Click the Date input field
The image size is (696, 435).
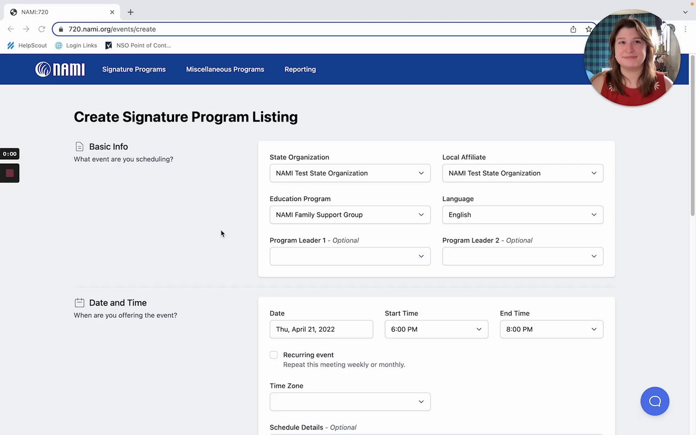[321, 330]
